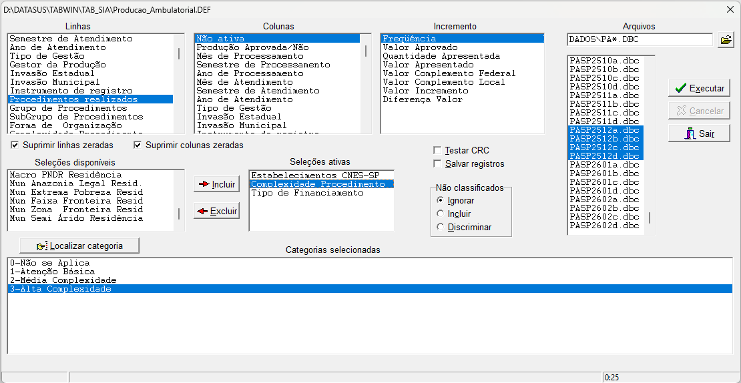Select Tipo de Financiamento active selection
The image size is (741, 383).
(321, 193)
